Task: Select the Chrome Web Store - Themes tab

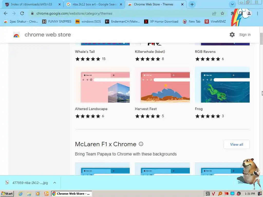Action: coord(154,5)
